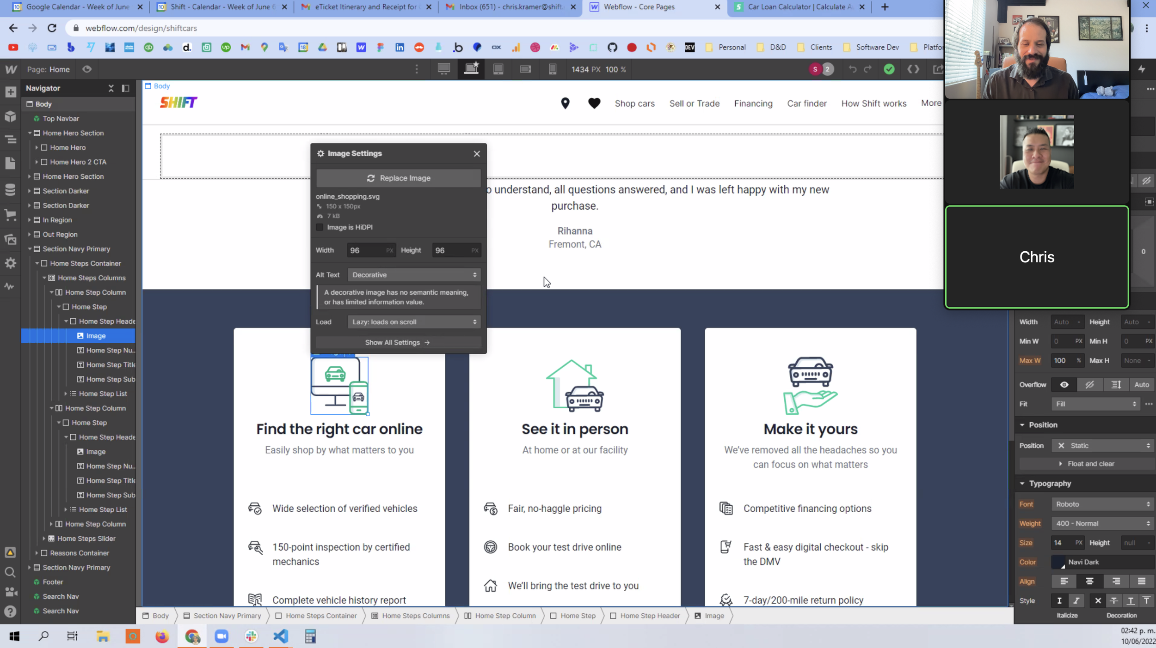Screen dimensions: 1156x648
Task: Switch to mobile portrait breakpoint icon
Action: (x=552, y=69)
